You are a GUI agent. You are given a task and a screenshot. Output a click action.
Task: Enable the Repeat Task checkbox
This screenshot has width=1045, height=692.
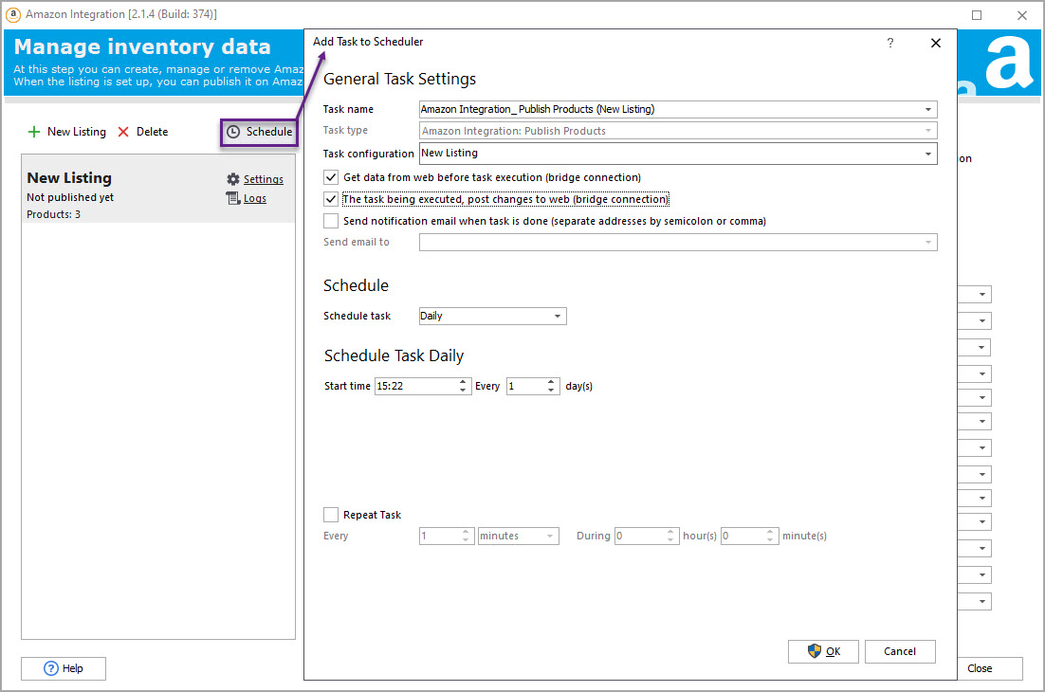331,515
